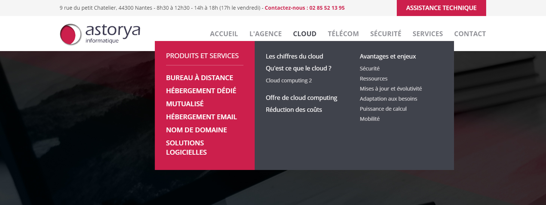
Task: Open Bureau à distance link
Action: [x=200, y=78]
